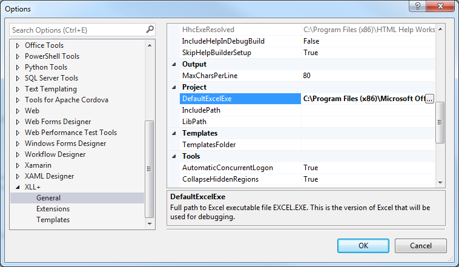Select the Python Tools tree item
Image resolution: width=459 pixels, height=267 pixels.
46,67
